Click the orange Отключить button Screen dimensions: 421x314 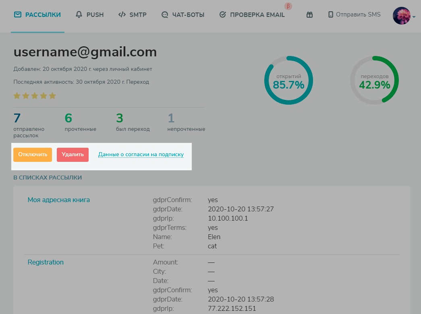tap(33, 155)
